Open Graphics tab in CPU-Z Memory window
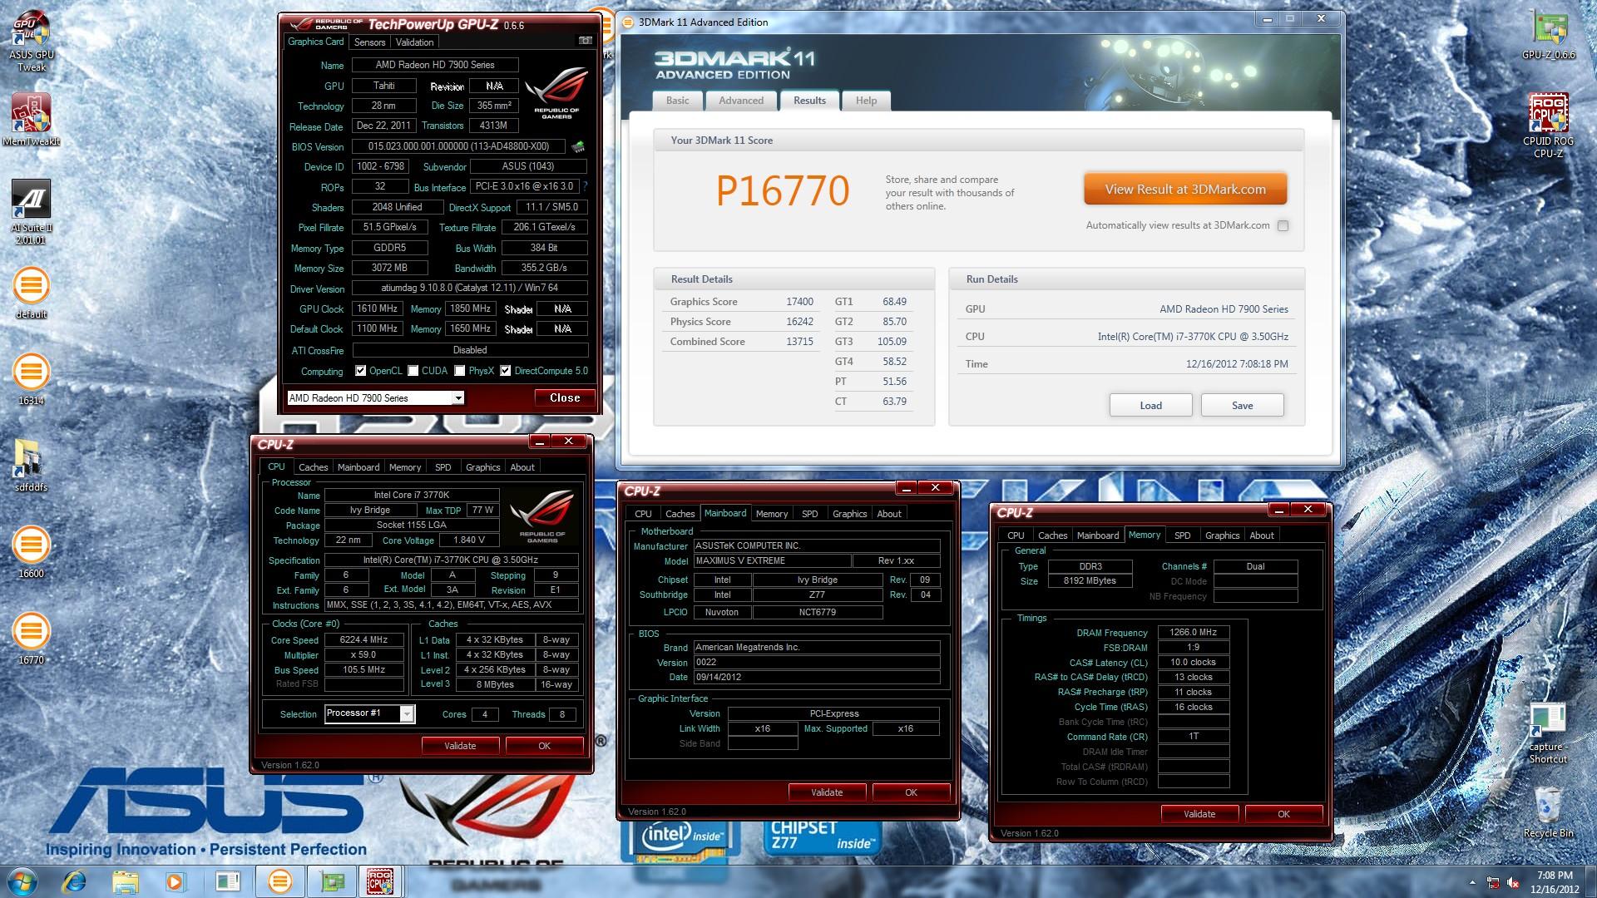1597x898 pixels. (1222, 535)
